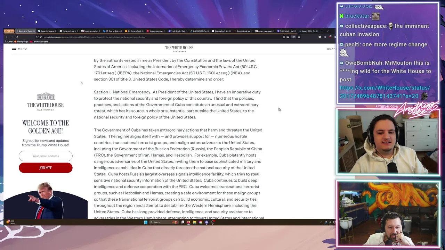The height and width of the screenshot is (250, 445).
Task: Click the Windows taskbar Search box
Action: [x=163, y=222]
